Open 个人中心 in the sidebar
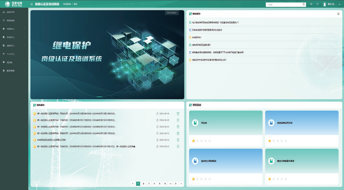 (10, 54)
